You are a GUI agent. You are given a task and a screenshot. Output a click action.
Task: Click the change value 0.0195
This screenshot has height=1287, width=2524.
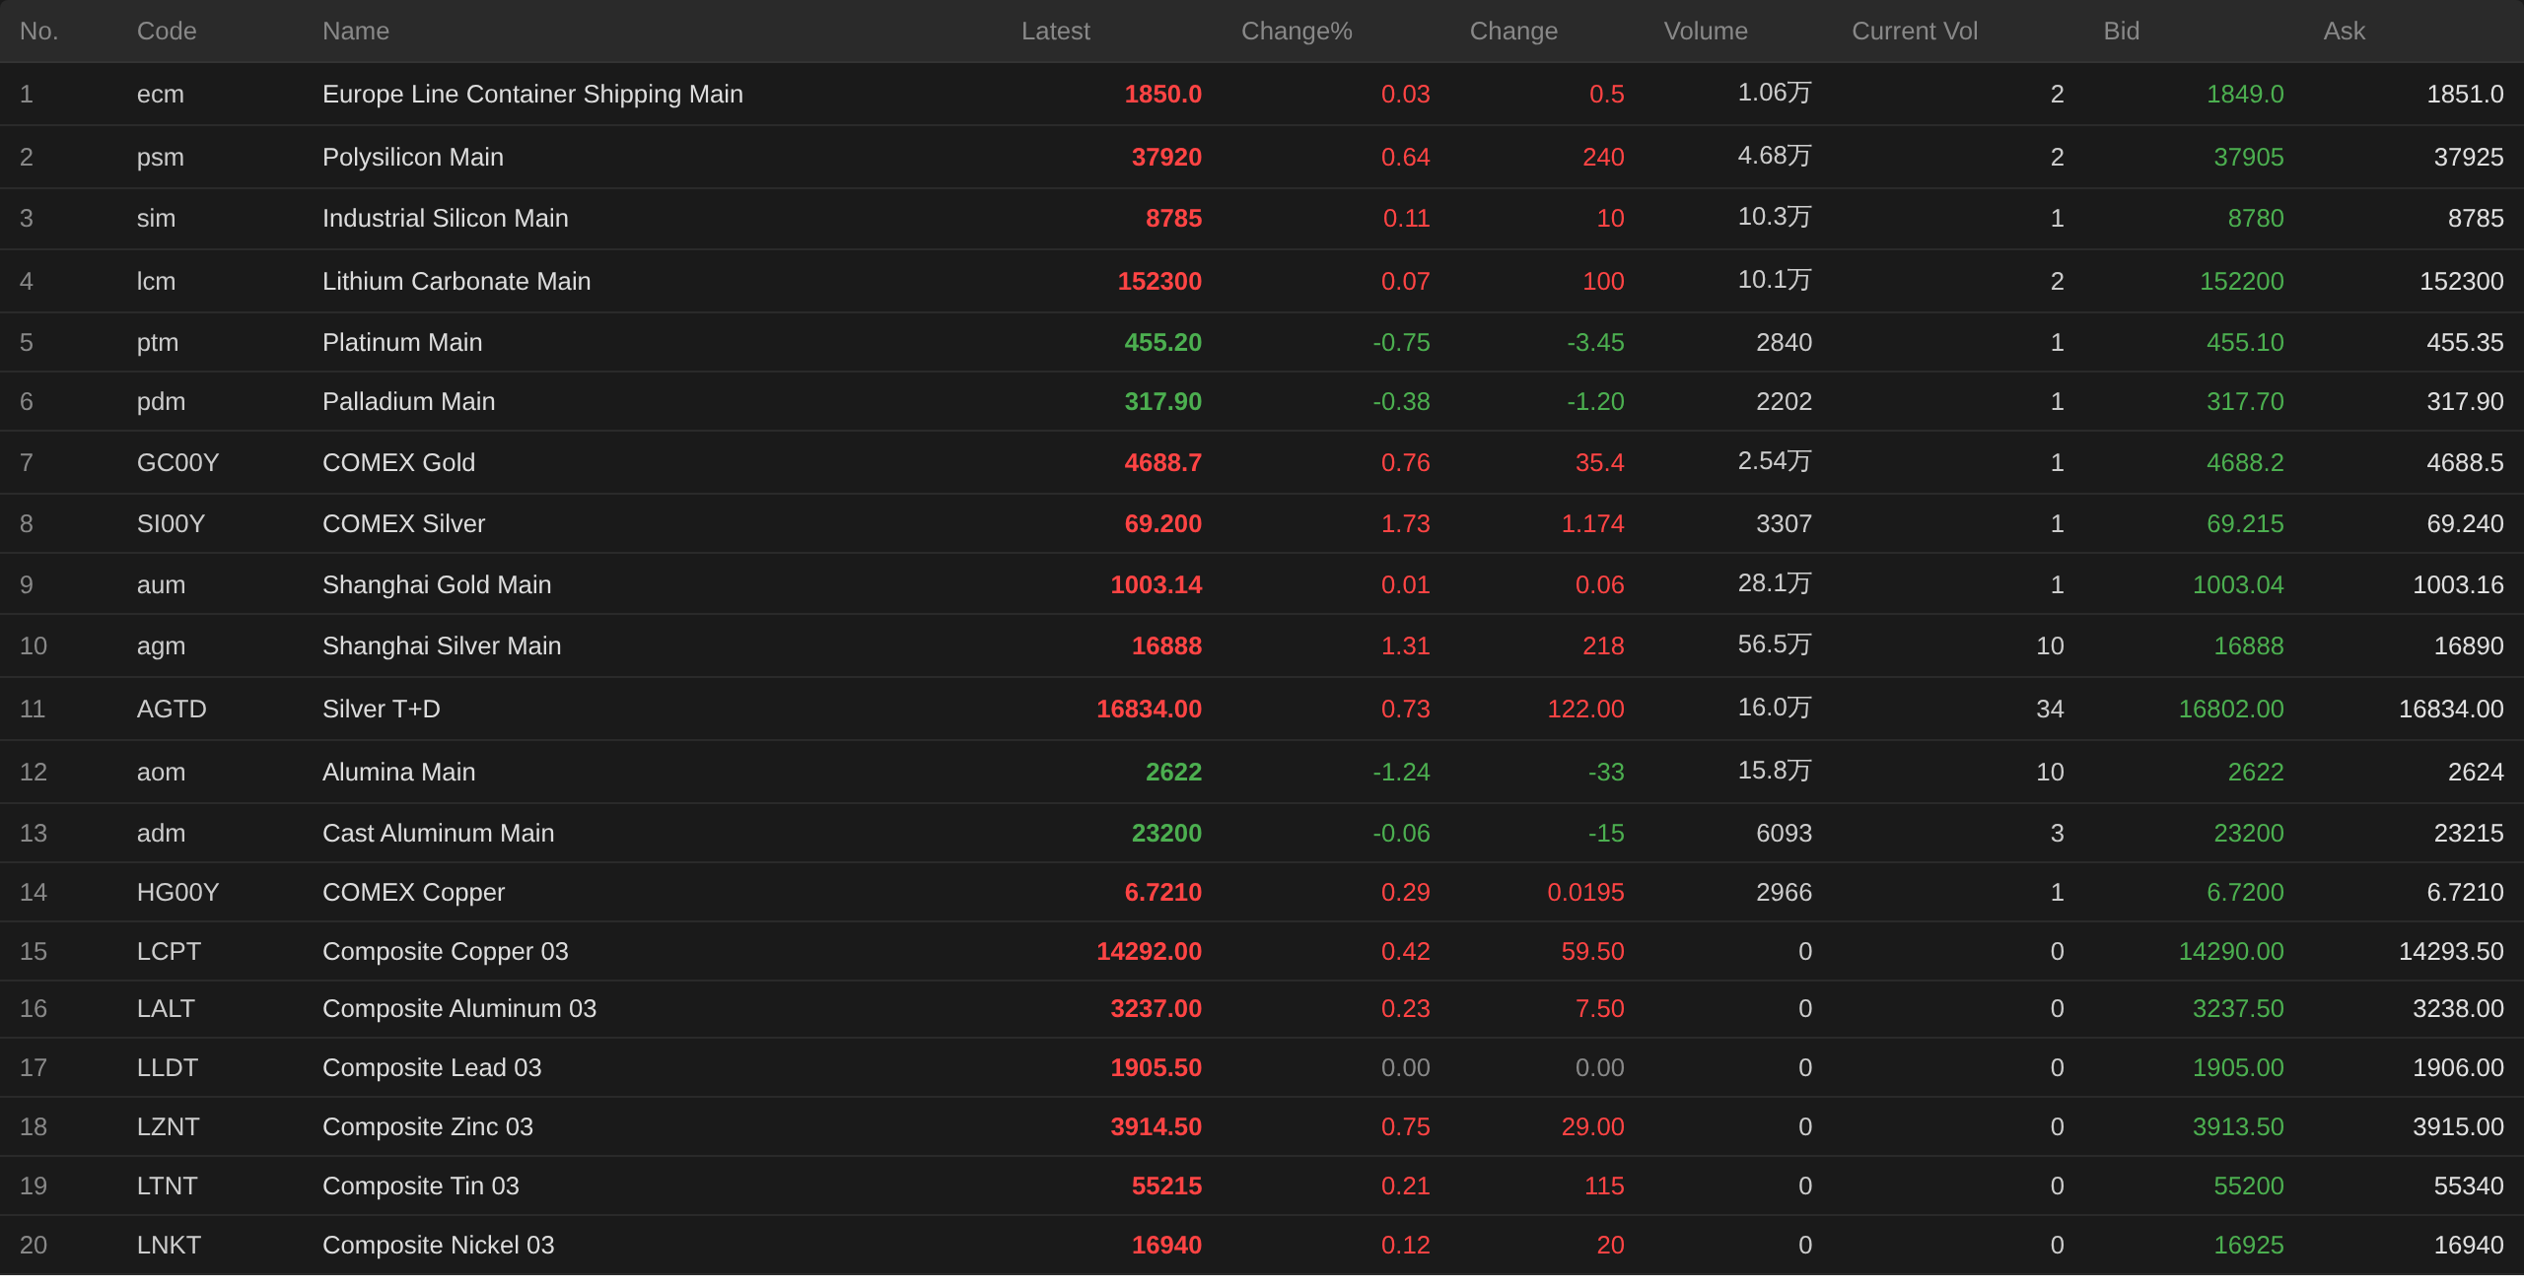point(1586,893)
